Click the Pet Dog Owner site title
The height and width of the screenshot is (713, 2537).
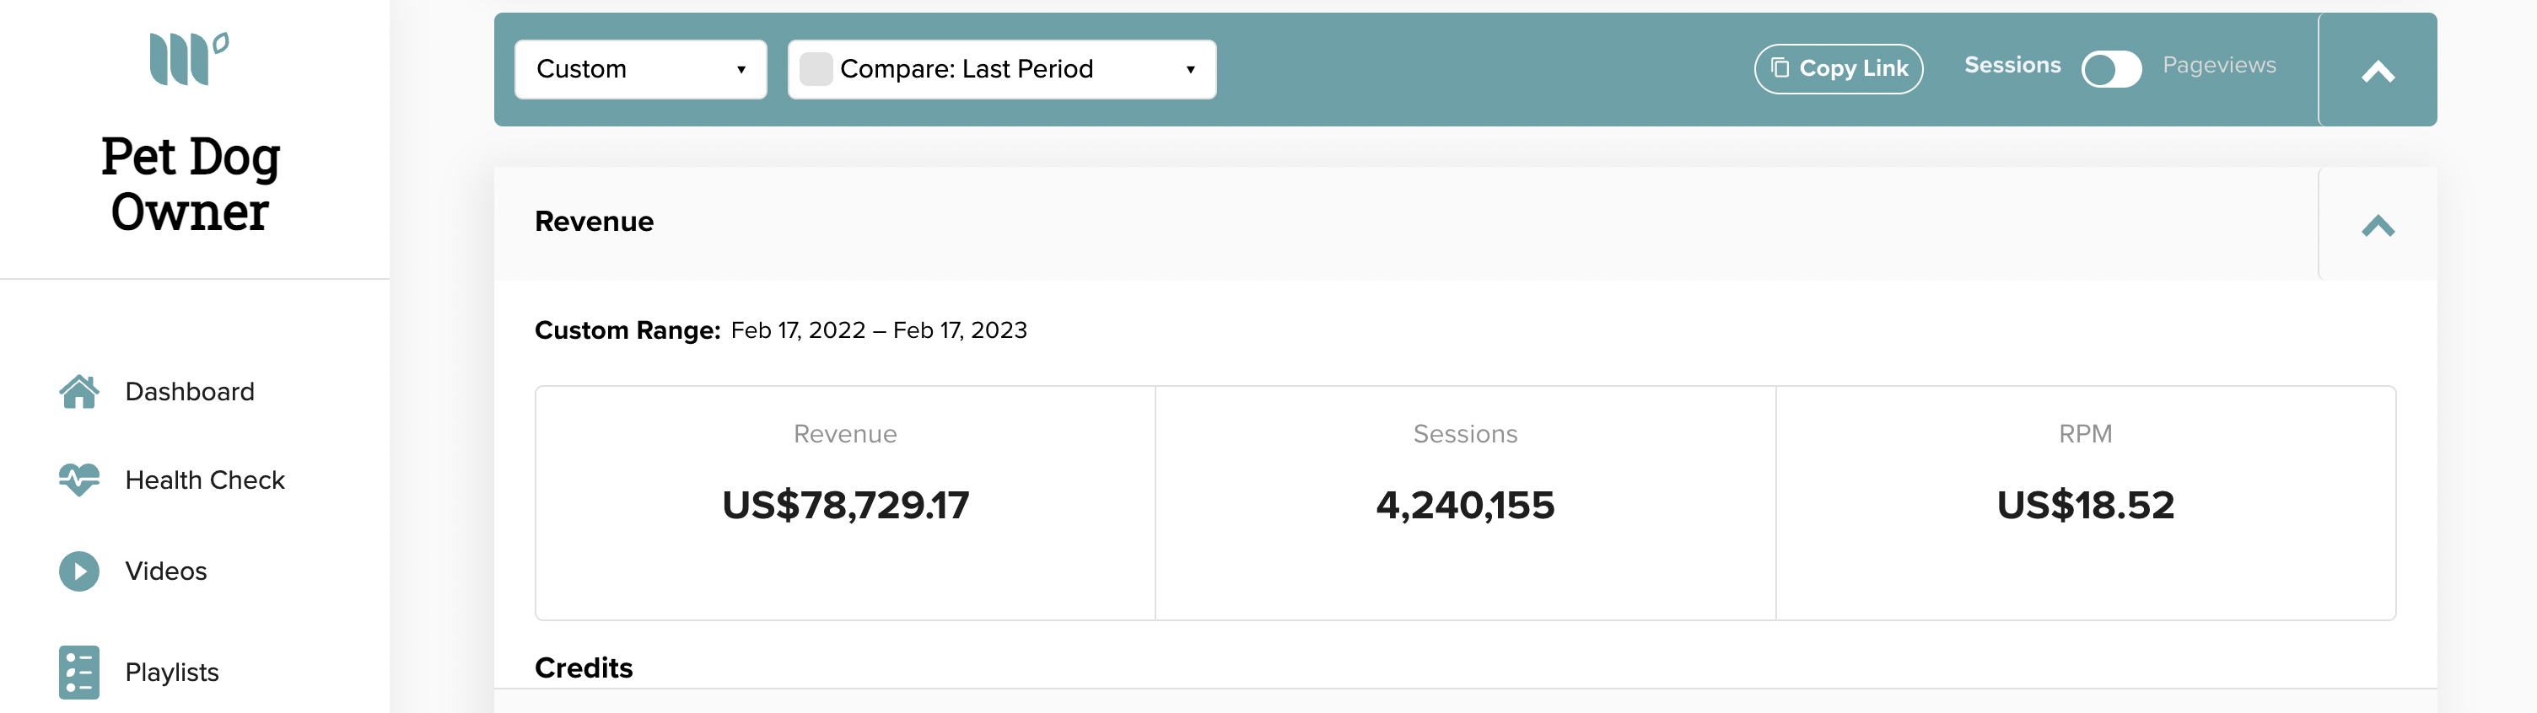point(190,185)
